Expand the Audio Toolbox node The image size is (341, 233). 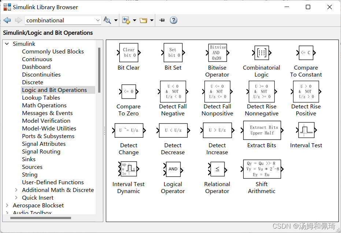(x=7, y=212)
